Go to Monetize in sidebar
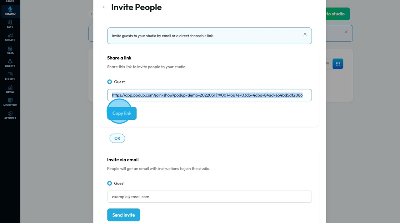The width and height of the screenshot is (400, 223). (x=10, y=102)
